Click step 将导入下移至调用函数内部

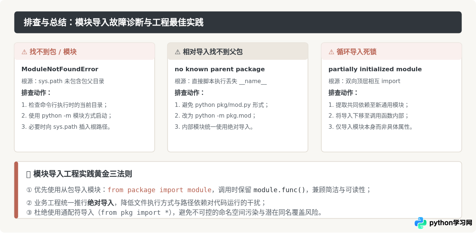pyautogui.click(x=369, y=115)
